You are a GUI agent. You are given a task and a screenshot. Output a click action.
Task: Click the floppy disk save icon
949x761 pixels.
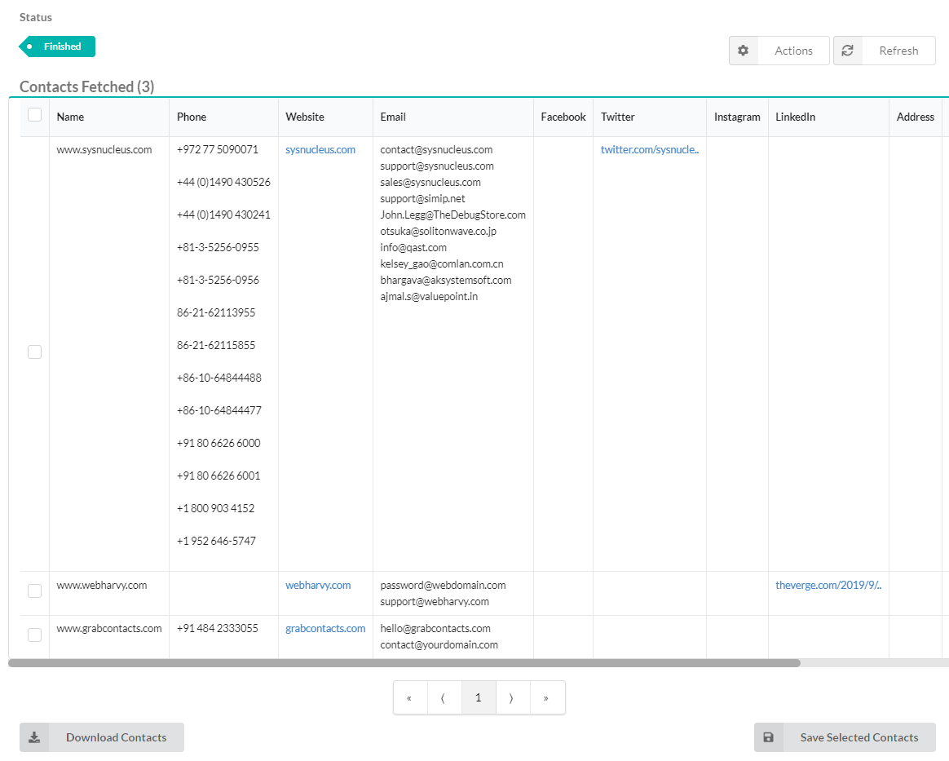pos(768,737)
